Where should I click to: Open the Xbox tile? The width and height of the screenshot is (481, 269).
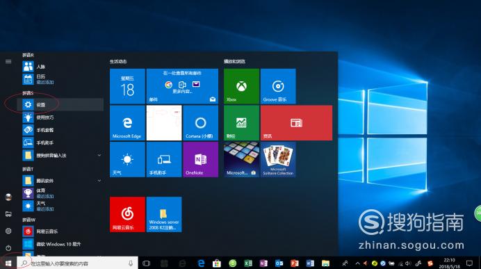(241, 86)
